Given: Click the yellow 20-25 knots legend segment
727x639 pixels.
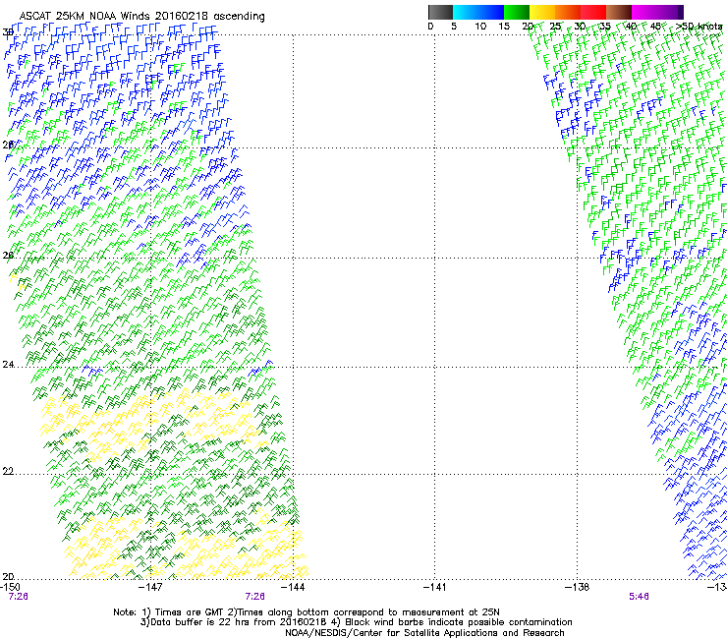Looking at the screenshot, I should (x=542, y=12).
